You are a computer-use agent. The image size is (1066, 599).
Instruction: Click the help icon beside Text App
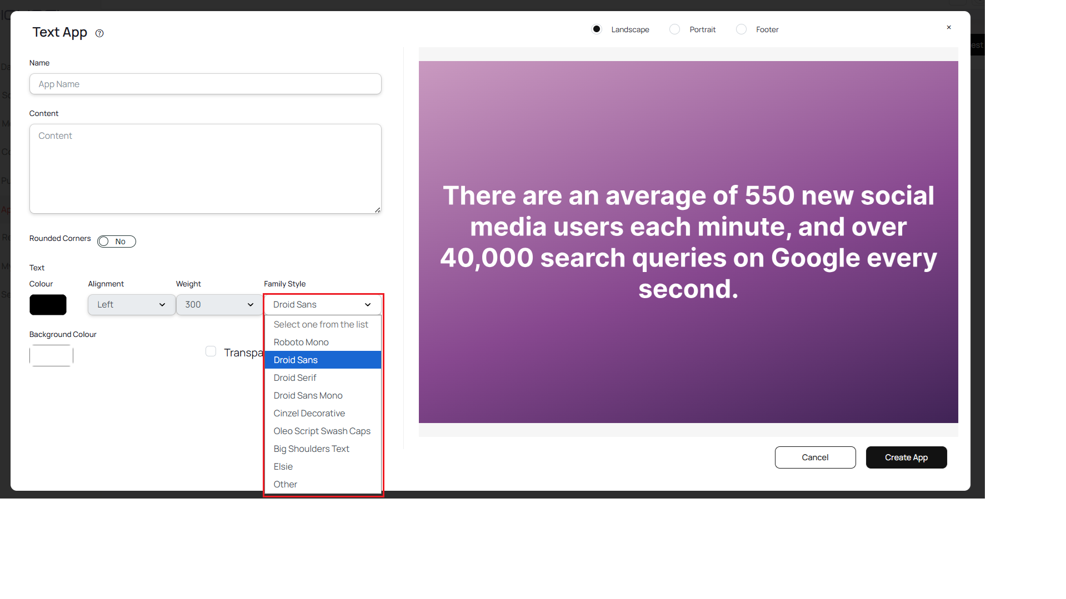(x=99, y=33)
